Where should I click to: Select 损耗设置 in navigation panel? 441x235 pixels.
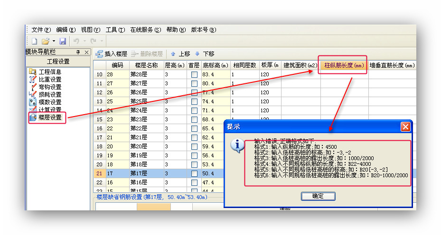click(45, 95)
